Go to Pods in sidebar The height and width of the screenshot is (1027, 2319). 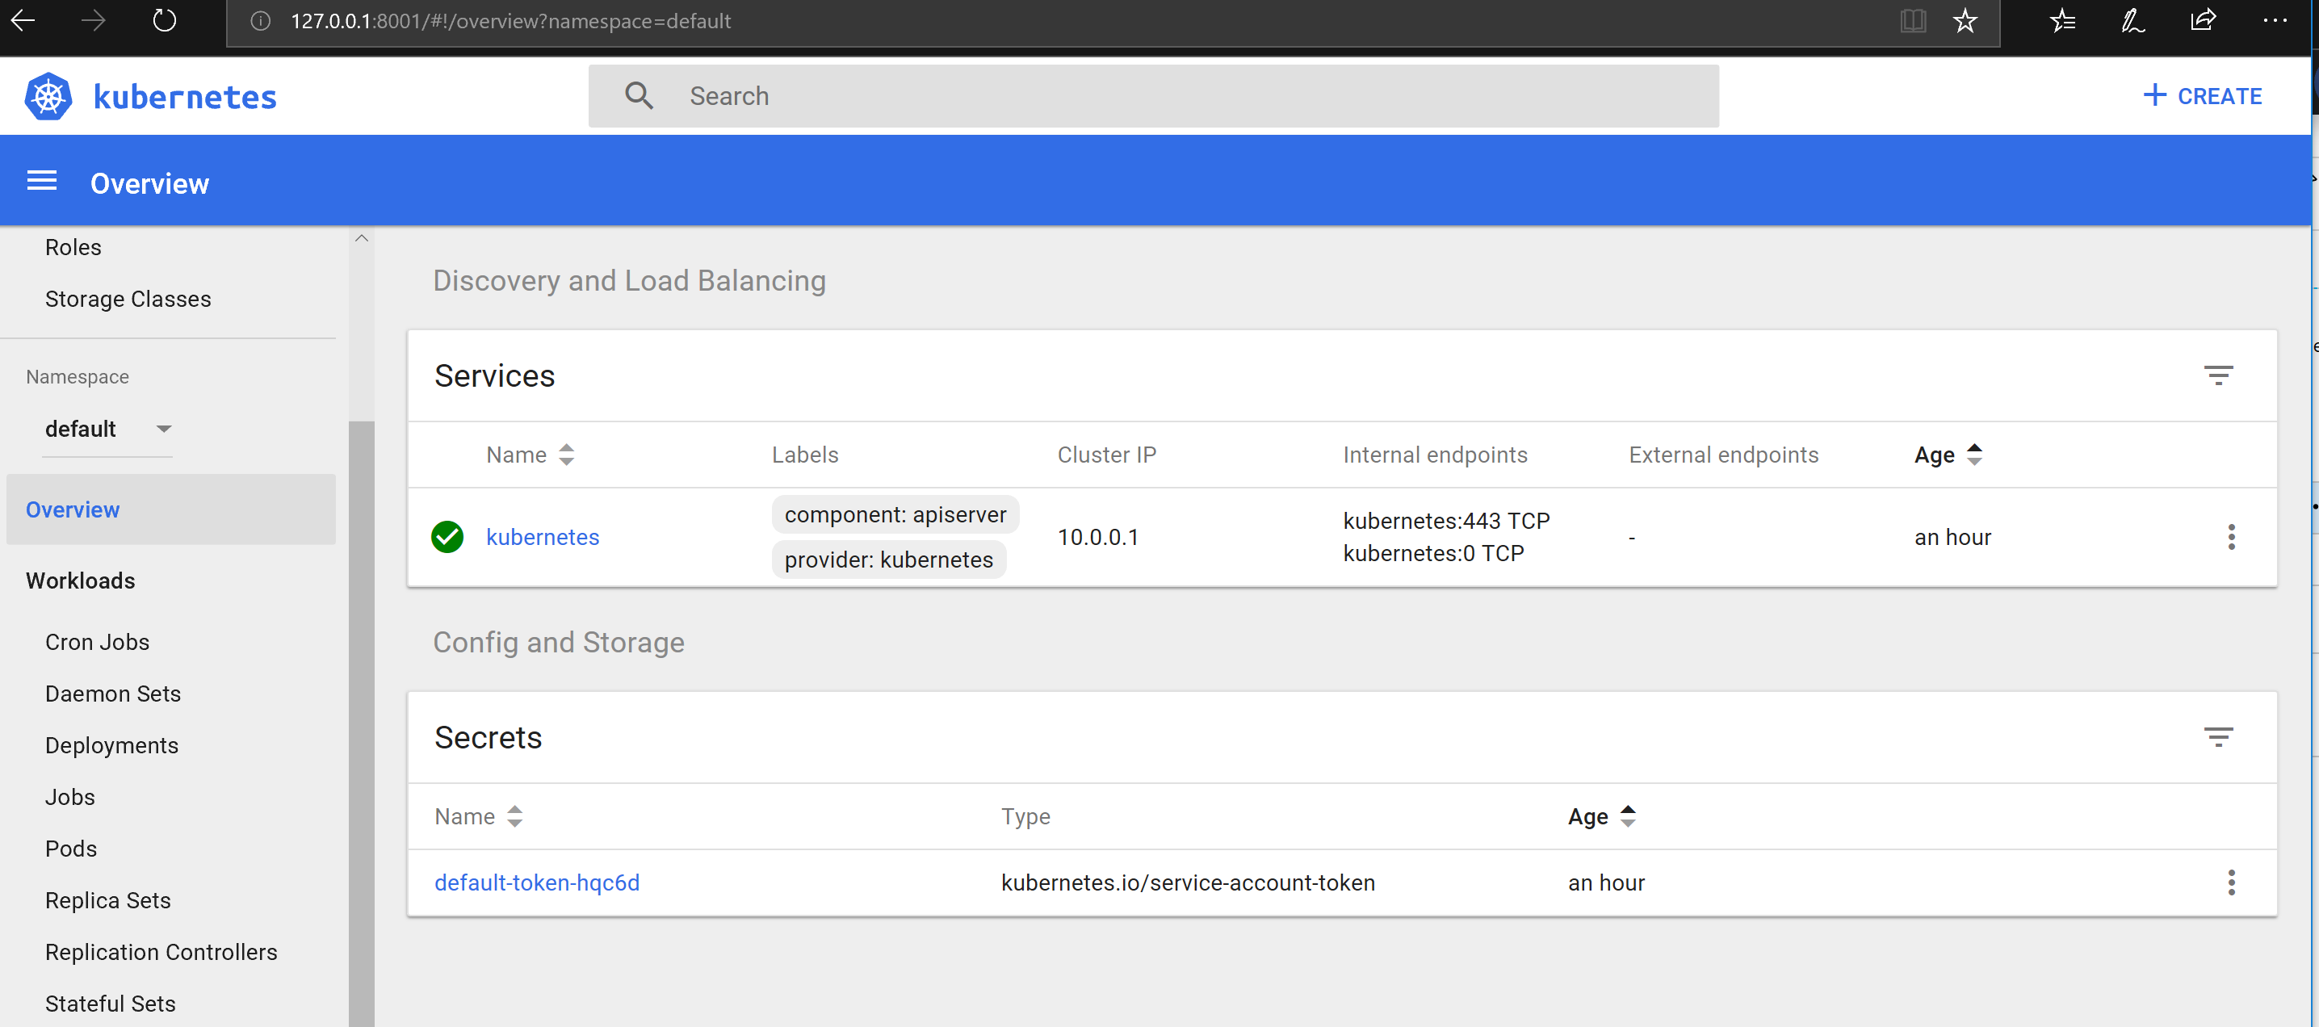[x=71, y=848]
